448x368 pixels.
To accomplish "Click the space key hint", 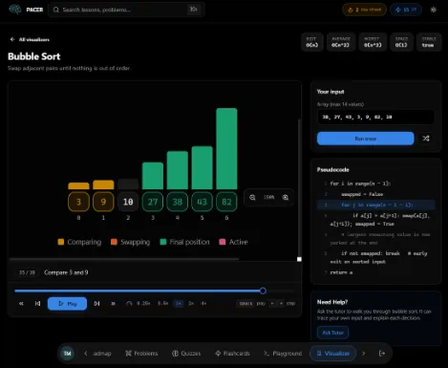I will click(245, 303).
